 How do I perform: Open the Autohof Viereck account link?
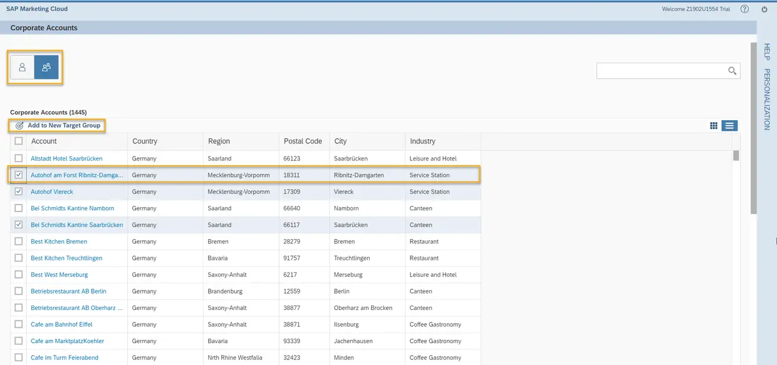point(52,192)
